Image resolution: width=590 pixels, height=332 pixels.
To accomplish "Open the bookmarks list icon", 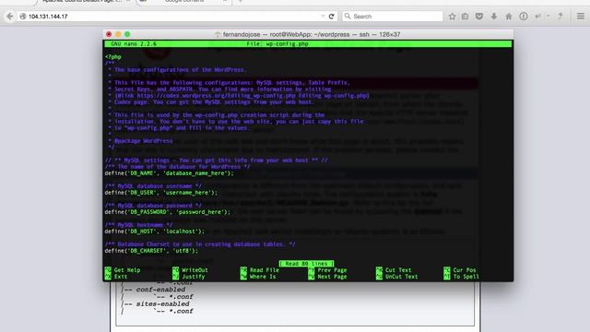I will 466,17.
